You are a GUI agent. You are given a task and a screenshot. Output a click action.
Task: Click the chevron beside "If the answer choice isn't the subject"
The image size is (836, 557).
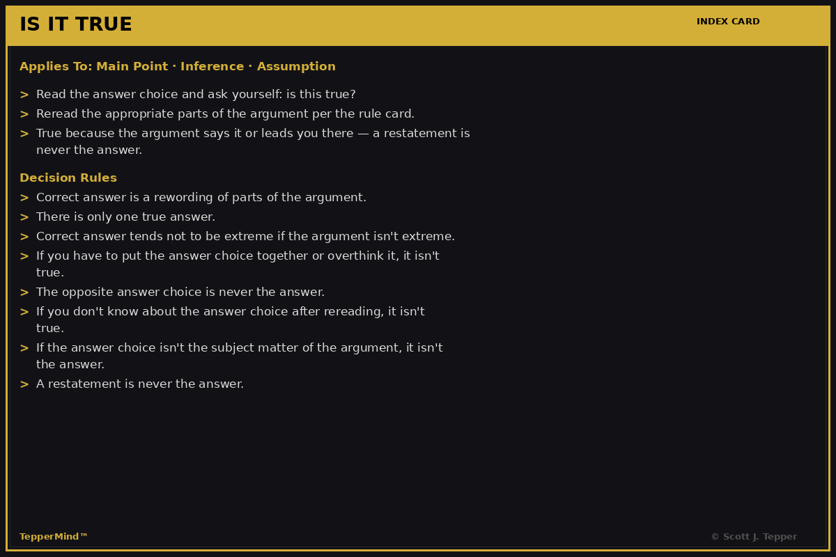[24, 348]
